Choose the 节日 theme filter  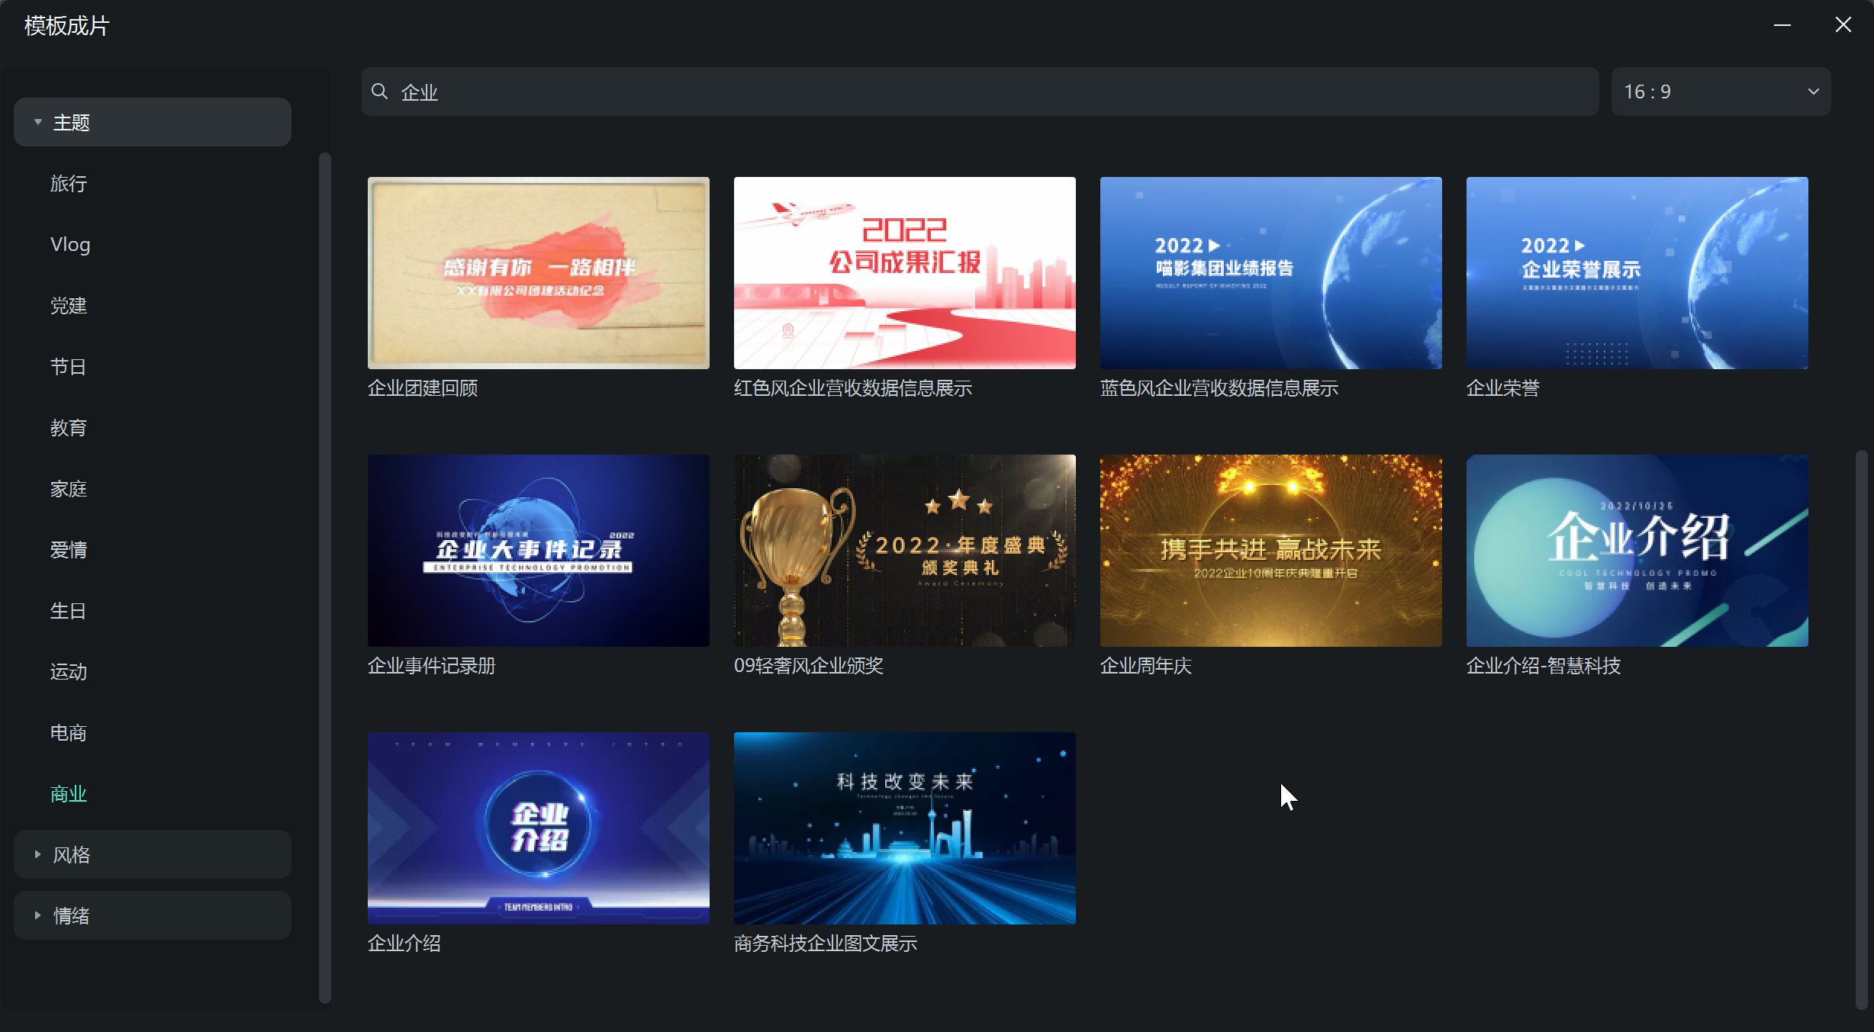click(x=69, y=366)
